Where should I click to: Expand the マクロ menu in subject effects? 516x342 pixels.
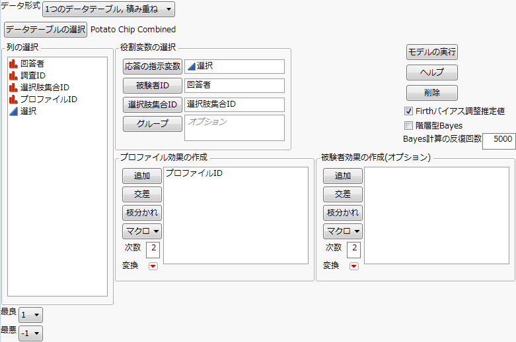[x=343, y=231]
